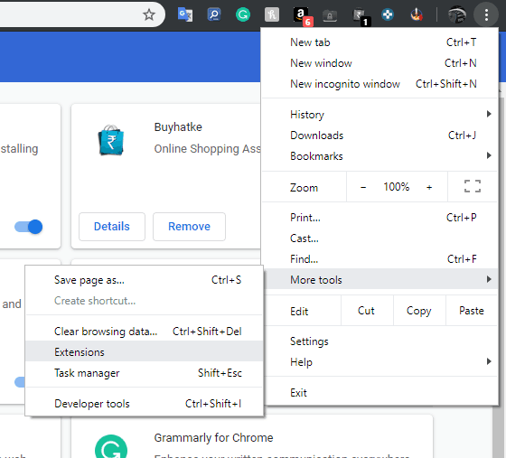Expand the History submenu

coord(380,115)
